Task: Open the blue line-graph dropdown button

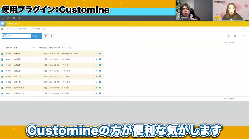Action: 36,36
